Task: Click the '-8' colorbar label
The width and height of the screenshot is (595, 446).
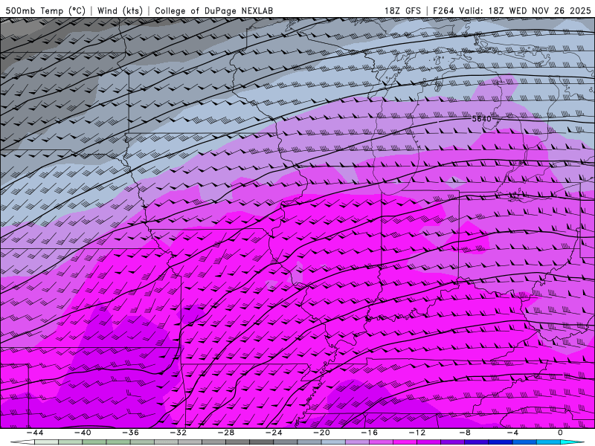Action: coord(466,433)
